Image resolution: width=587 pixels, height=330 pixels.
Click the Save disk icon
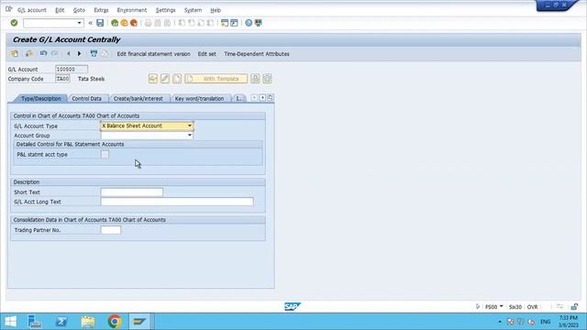tap(100, 23)
